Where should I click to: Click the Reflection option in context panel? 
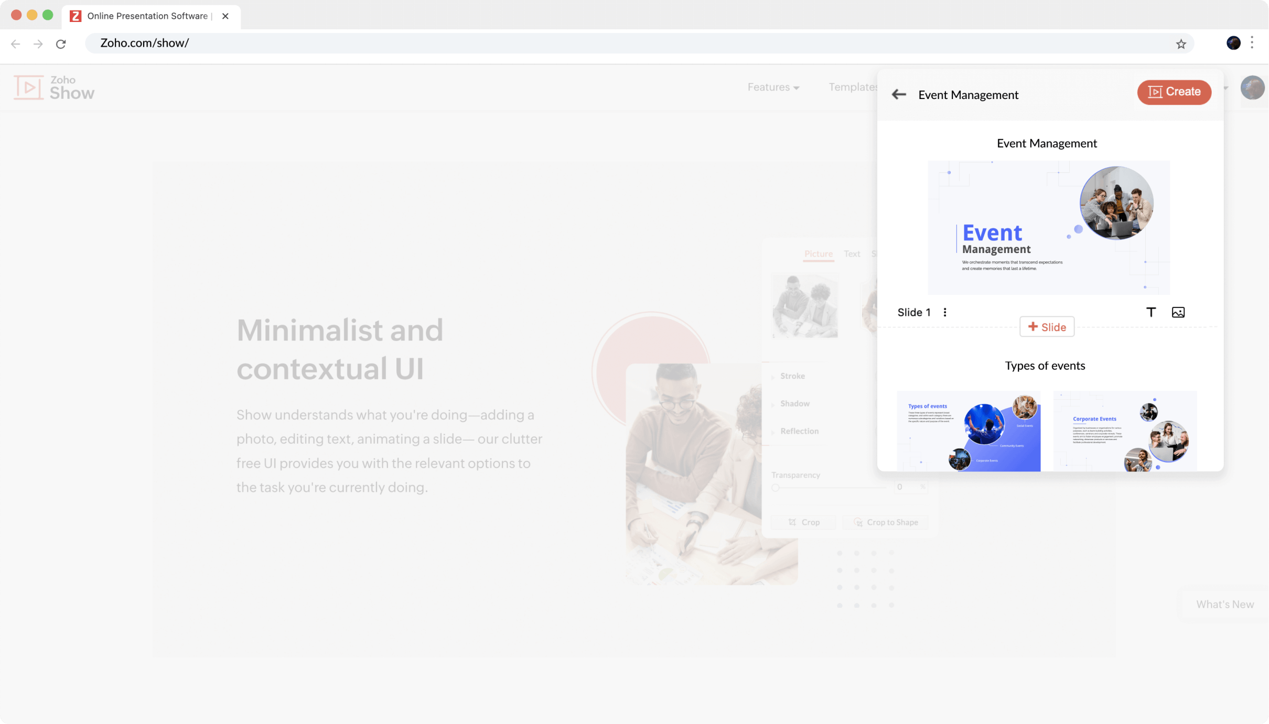click(x=799, y=431)
